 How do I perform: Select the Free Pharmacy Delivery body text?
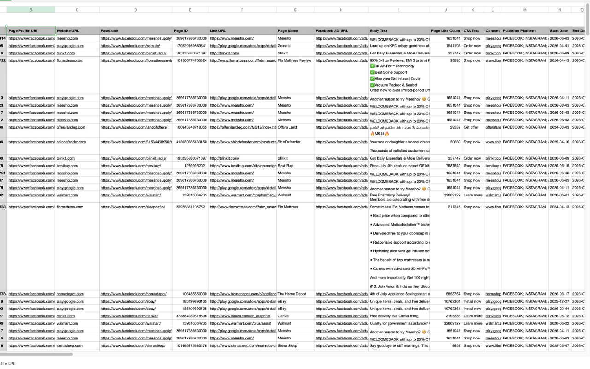pos(399,197)
